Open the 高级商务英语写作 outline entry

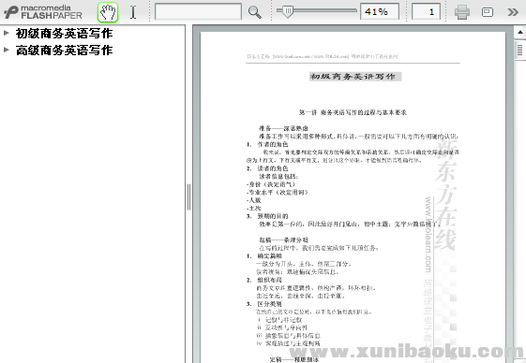tap(64, 51)
